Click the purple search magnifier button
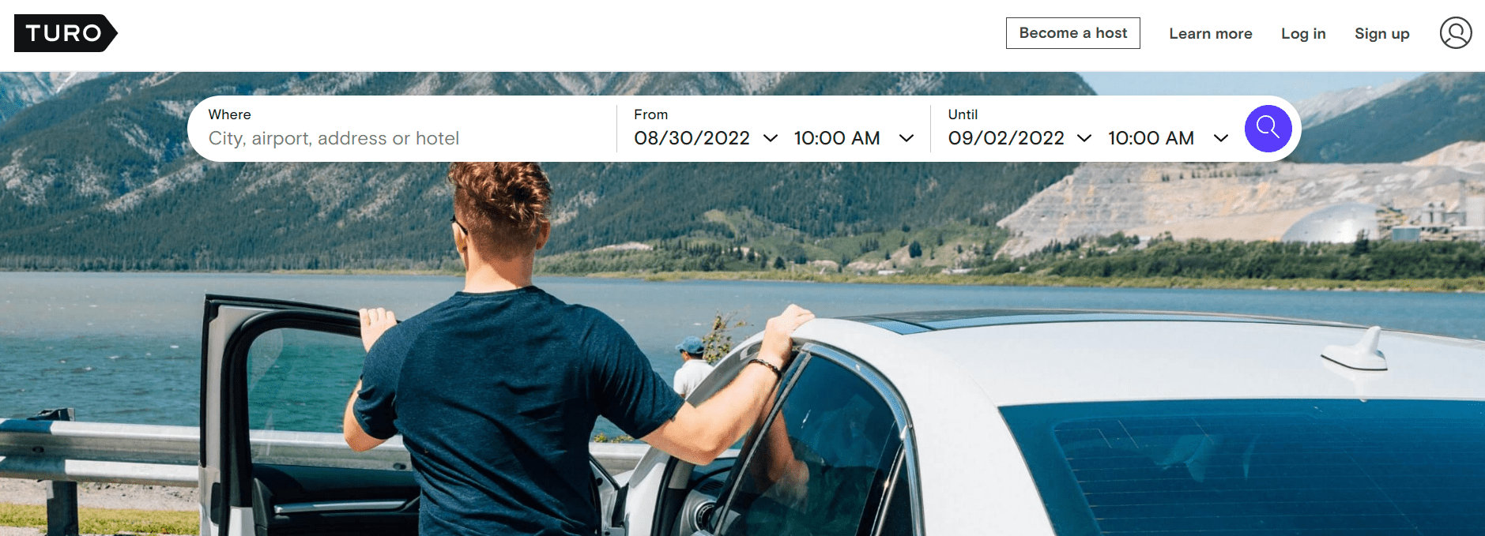Image resolution: width=1485 pixels, height=536 pixels. (1268, 129)
